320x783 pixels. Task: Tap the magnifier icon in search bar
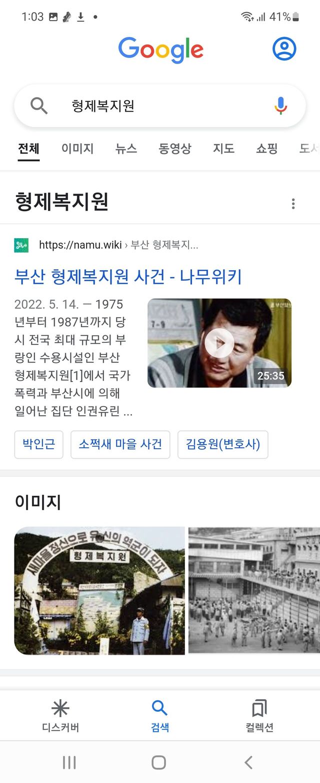38,106
